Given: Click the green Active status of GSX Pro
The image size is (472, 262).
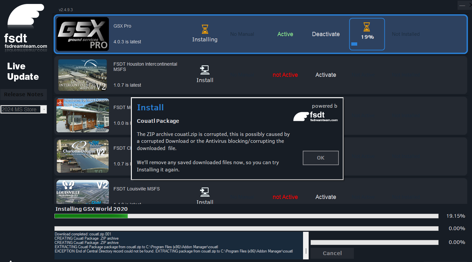Looking at the screenshot, I should coord(285,34).
